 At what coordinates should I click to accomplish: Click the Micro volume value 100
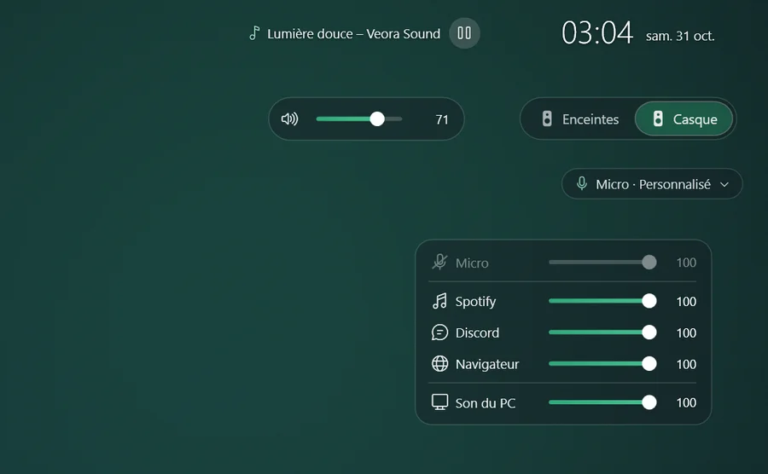coord(686,263)
